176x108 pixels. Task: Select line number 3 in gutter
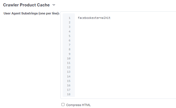[x=70, y=27]
